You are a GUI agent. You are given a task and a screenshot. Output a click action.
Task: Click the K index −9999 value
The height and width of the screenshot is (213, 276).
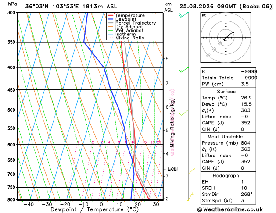click(249, 71)
